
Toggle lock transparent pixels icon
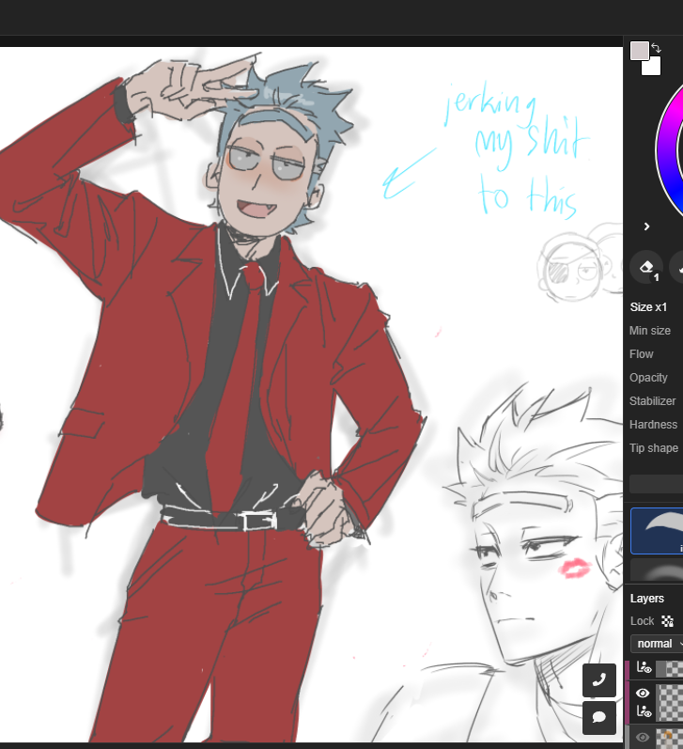pos(667,621)
